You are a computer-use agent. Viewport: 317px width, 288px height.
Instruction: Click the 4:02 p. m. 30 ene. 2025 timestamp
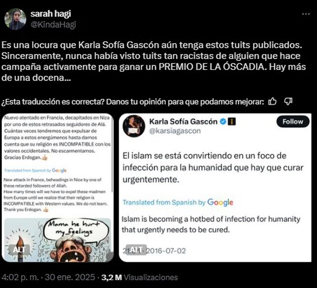(x=48, y=277)
